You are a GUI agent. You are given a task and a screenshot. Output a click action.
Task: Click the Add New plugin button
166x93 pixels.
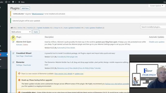25,8
